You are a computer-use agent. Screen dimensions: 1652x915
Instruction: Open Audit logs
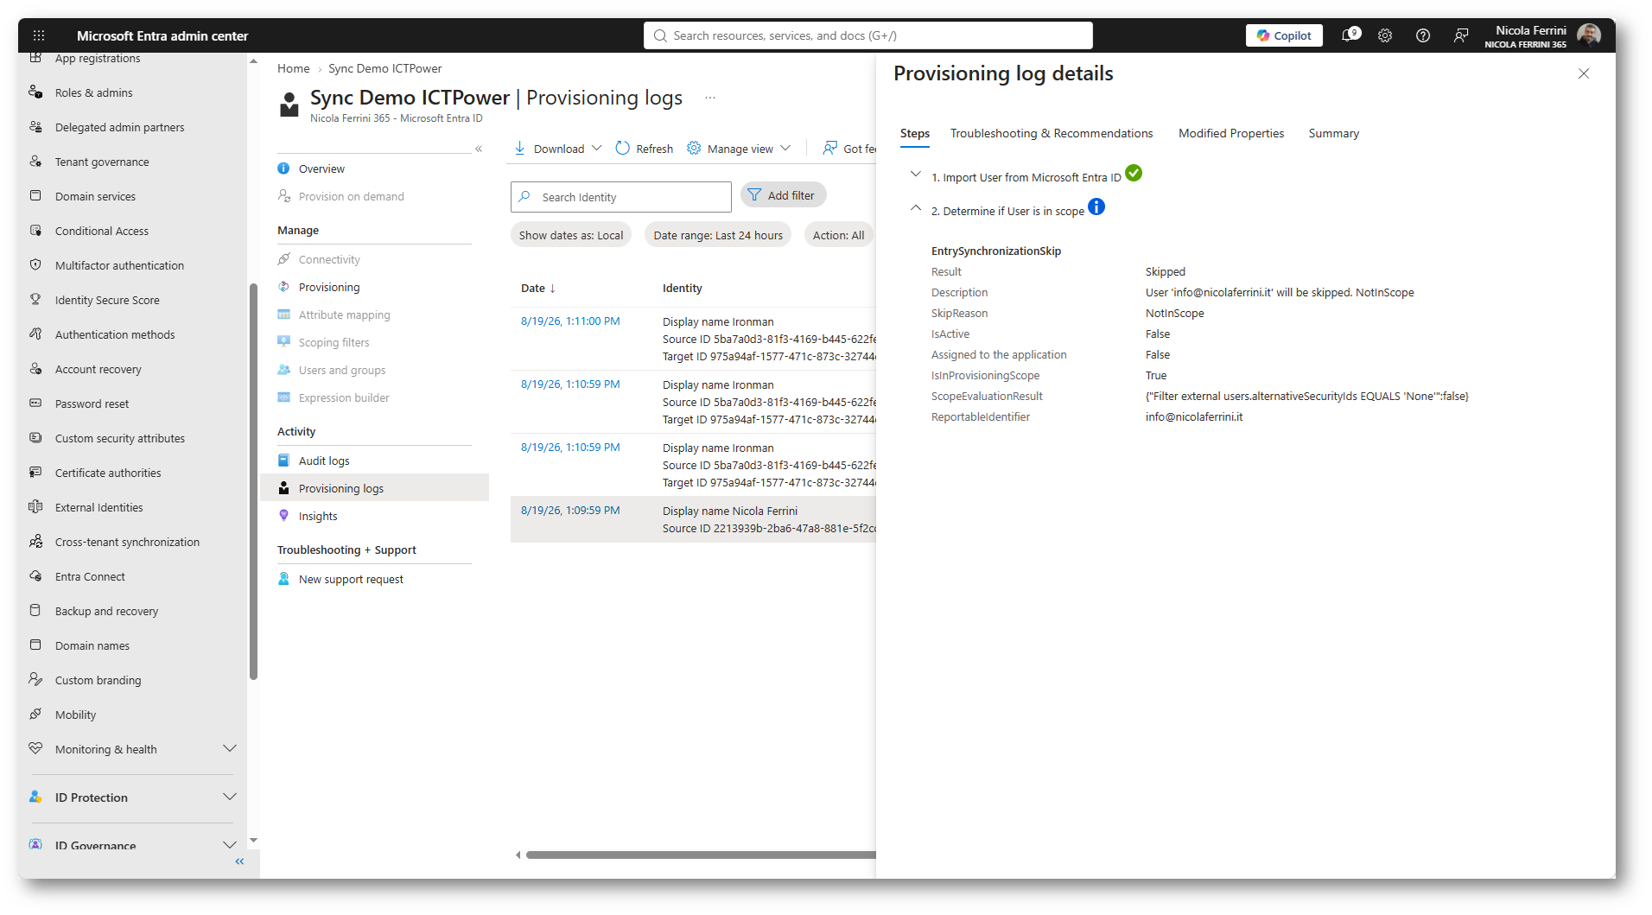click(x=324, y=461)
